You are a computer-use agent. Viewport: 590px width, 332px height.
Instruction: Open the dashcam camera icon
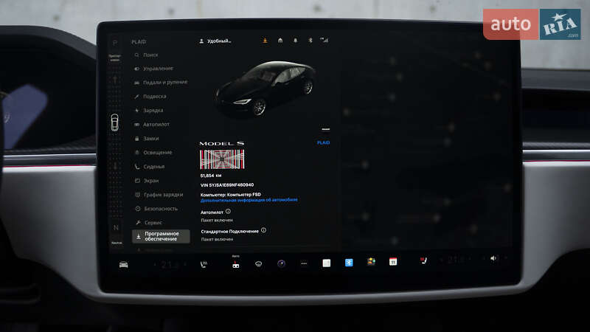tap(281, 263)
